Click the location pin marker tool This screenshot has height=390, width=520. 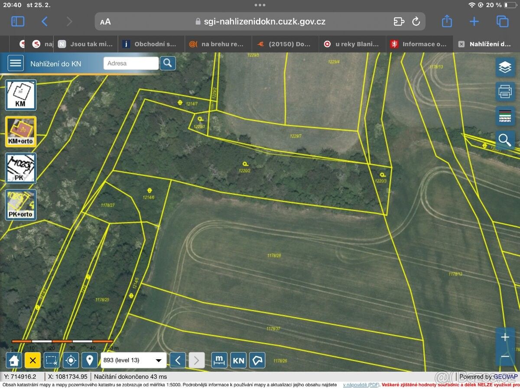(90, 360)
